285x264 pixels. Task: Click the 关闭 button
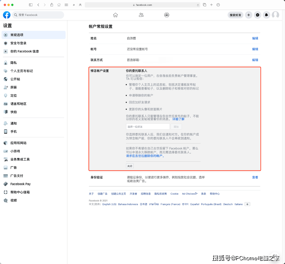130,166
